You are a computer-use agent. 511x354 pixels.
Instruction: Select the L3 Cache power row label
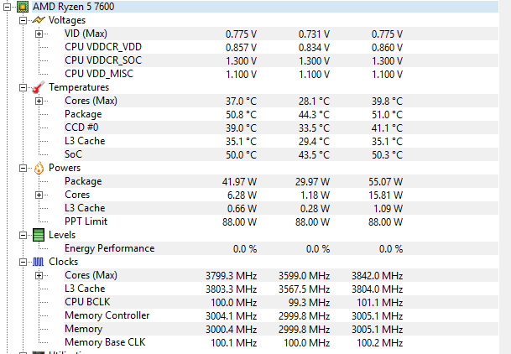coord(85,208)
